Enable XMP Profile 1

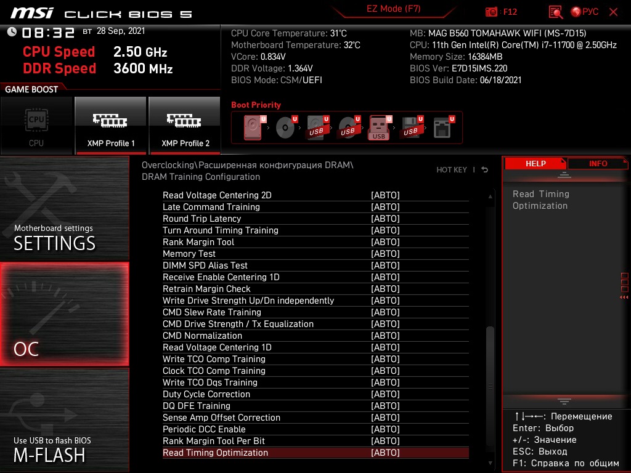[111, 126]
